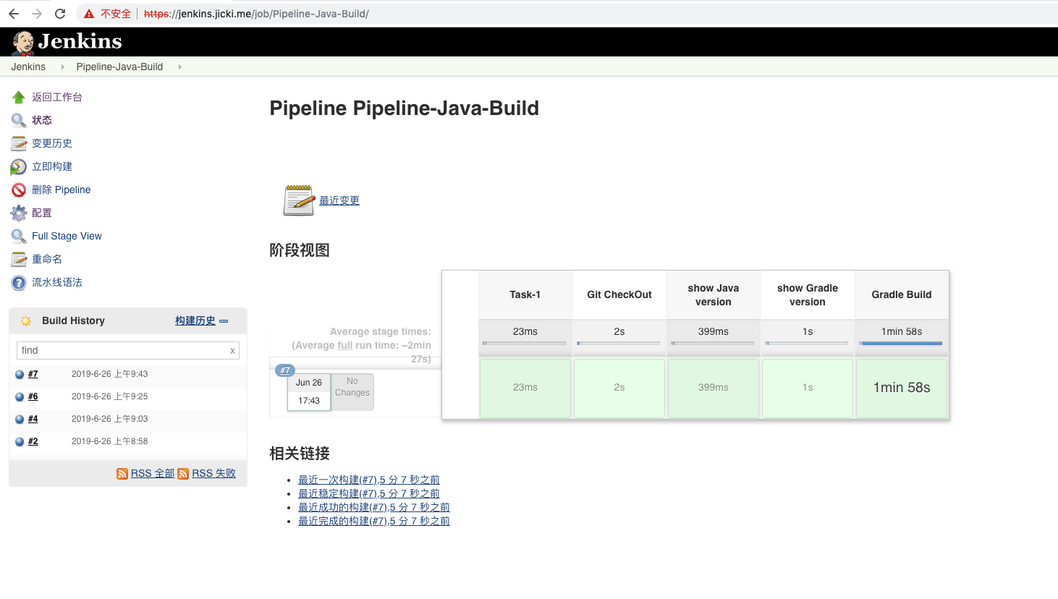Click the 立即构建 build icon
This screenshot has width=1058, height=599.
pos(18,166)
